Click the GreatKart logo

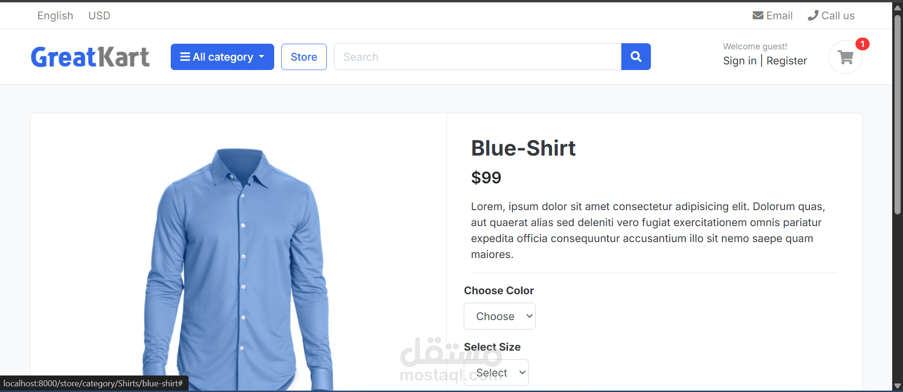click(90, 57)
